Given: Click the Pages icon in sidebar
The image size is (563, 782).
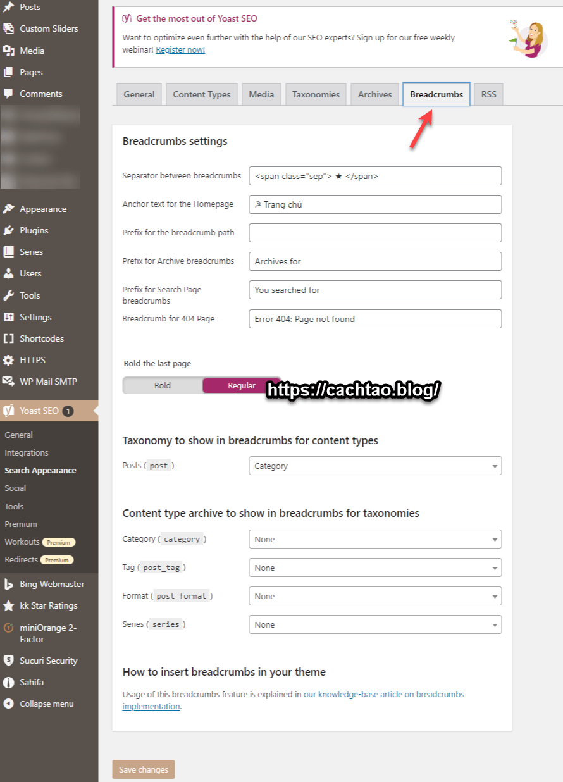Looking at the screenshot, I should click(x=8, y=72).
